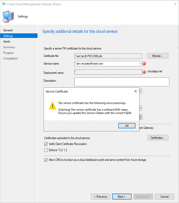Open the partially hidden dropdown below Description
179x203 pixels.
[x=141, y=91]
